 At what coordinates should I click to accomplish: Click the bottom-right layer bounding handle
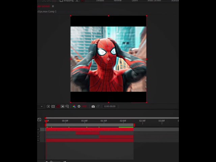coord(146,103)
